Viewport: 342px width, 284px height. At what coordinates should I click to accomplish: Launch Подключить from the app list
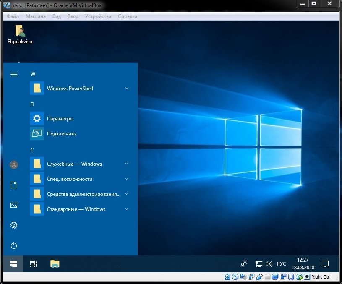coord(80,133)
